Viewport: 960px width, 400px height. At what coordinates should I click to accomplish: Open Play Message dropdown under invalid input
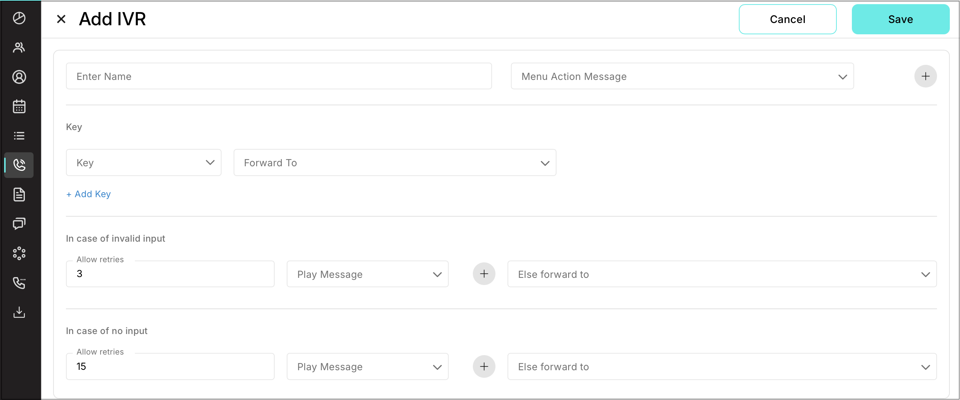pos(367,274)
